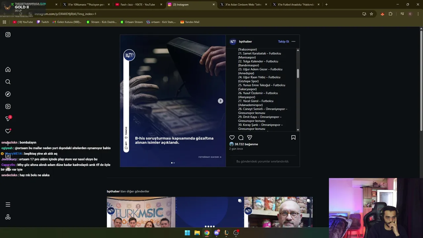
Task: Go to Instagram Home feed icon
Action: pyautogui.click(x=8, y=69)
